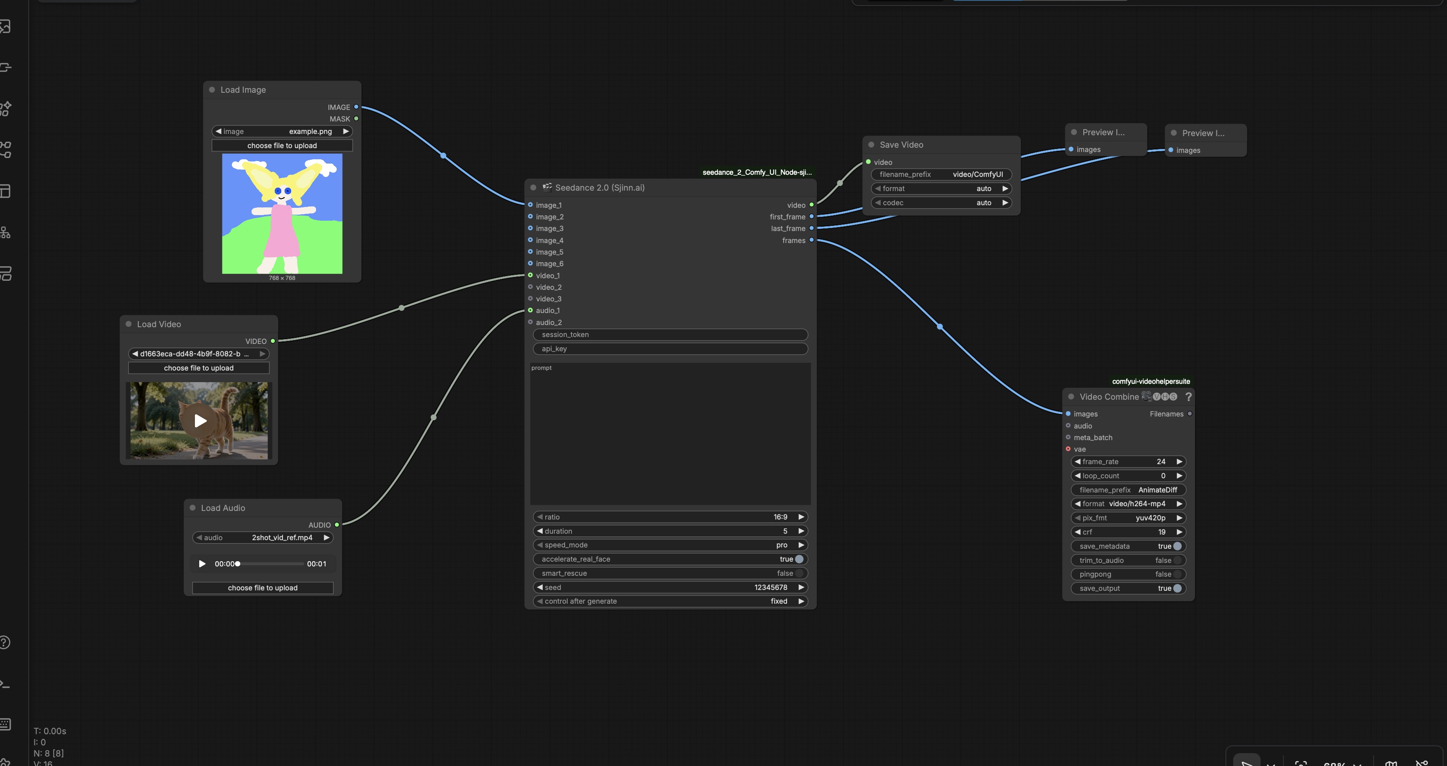
Task: Collapse the first Preview node via its dot
Action: [x=1074, y=133]
